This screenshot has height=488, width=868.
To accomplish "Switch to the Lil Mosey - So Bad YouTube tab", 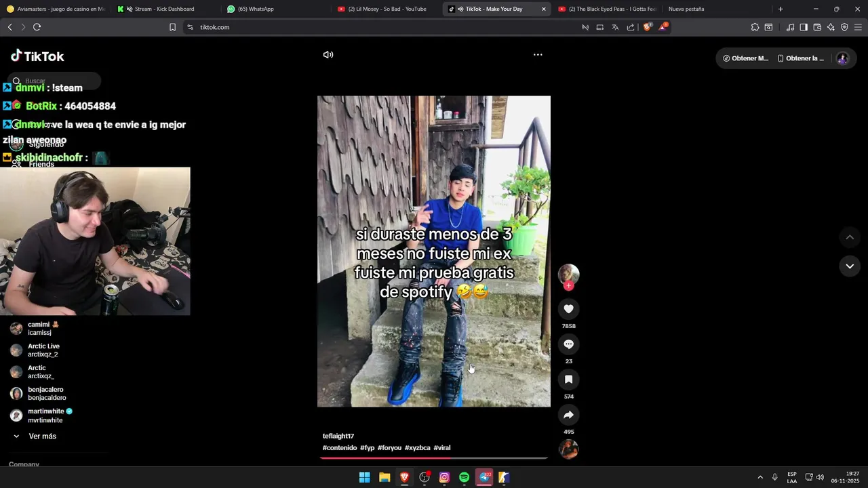I will 385,9.
